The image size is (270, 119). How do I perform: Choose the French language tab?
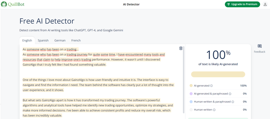pyautogui.click(x=76, y=40)
